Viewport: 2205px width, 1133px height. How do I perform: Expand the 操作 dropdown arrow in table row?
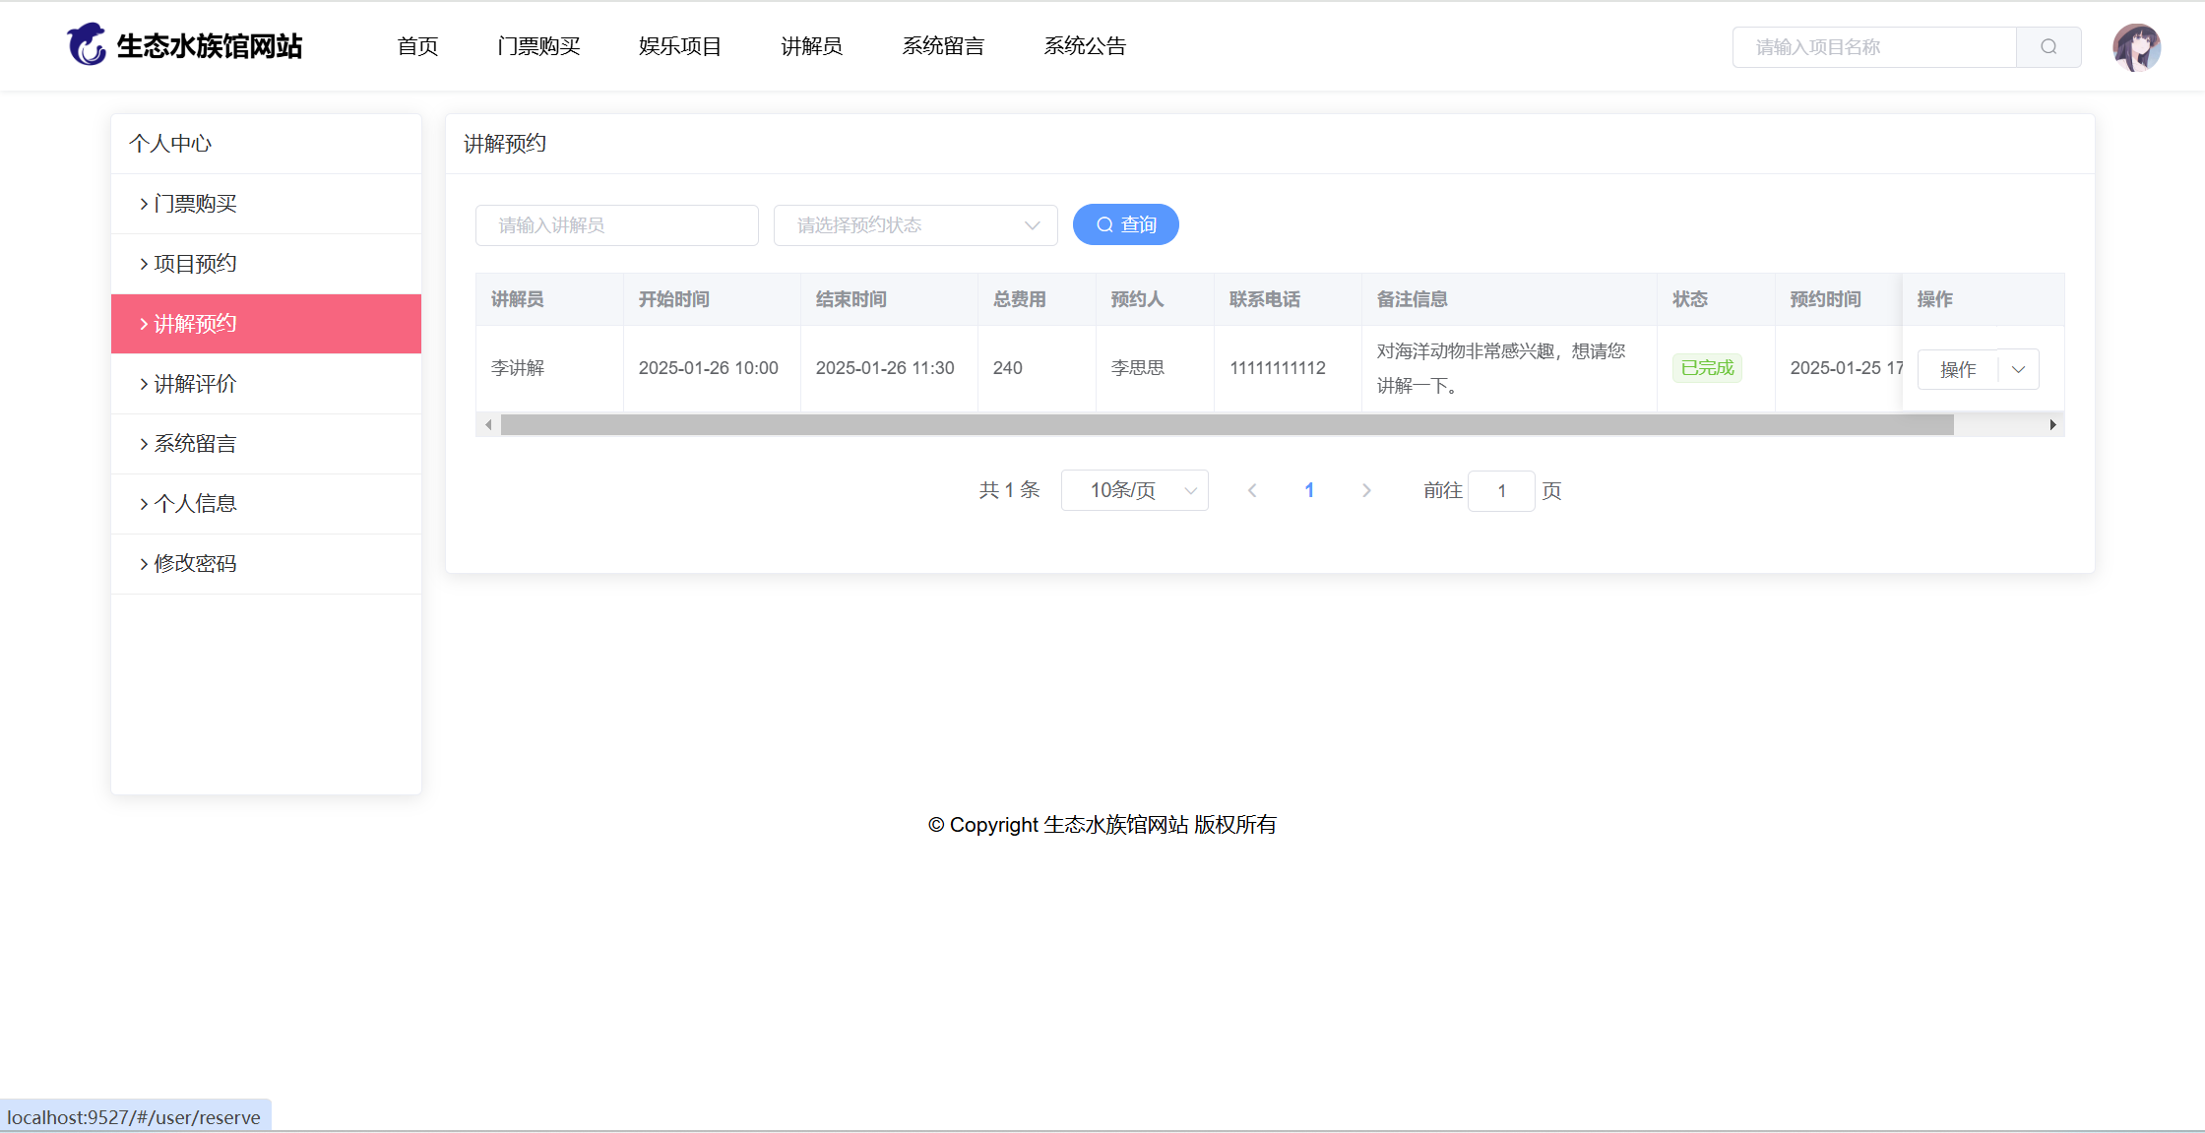(2019, 370)
